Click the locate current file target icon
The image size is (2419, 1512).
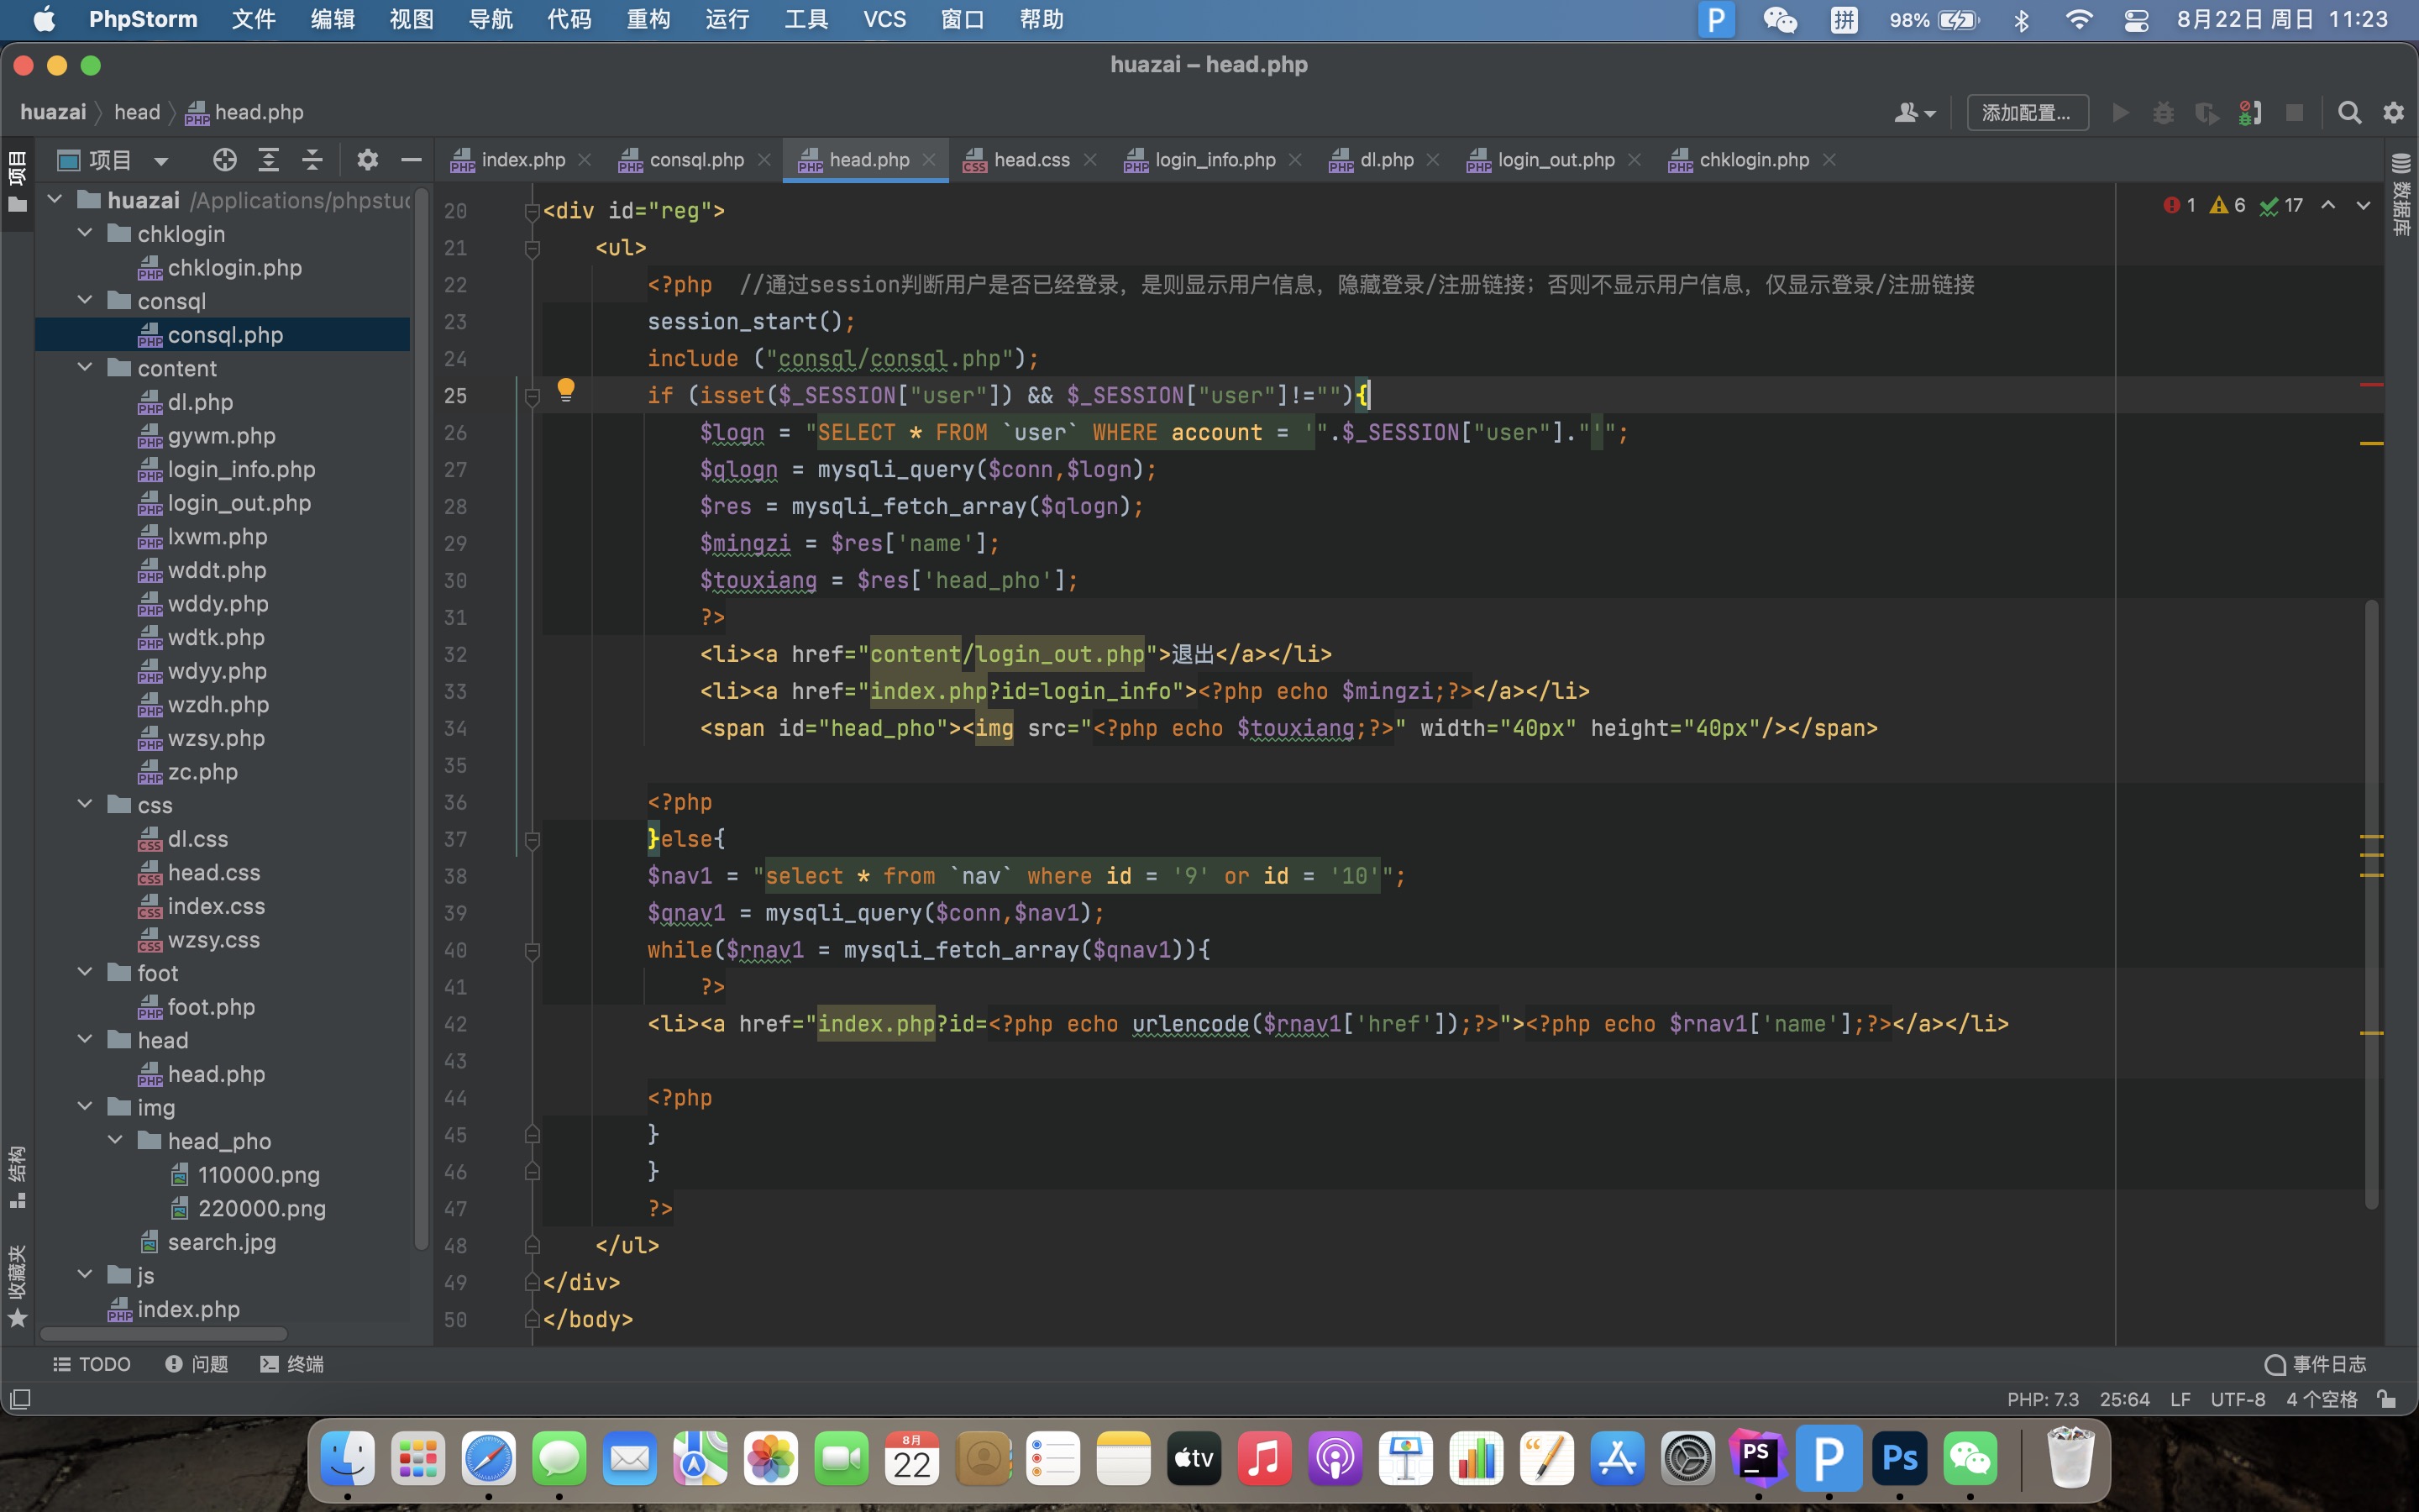pos(225,160)
